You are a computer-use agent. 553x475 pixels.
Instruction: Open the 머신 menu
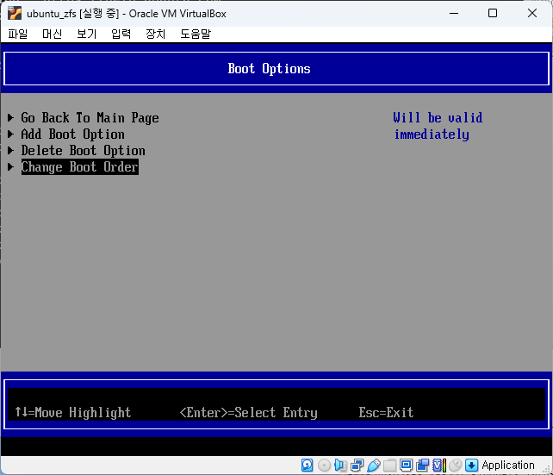tap(52, 34)
